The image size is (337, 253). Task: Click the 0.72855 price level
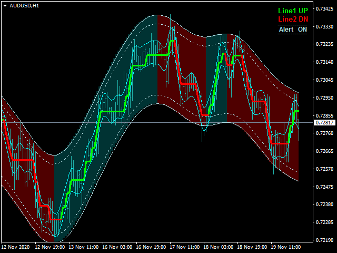coord(324,116)
